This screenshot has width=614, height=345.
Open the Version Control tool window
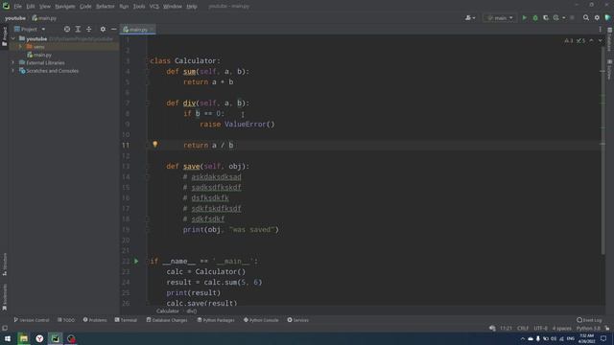pyautogui.click(x=32, y=320)
